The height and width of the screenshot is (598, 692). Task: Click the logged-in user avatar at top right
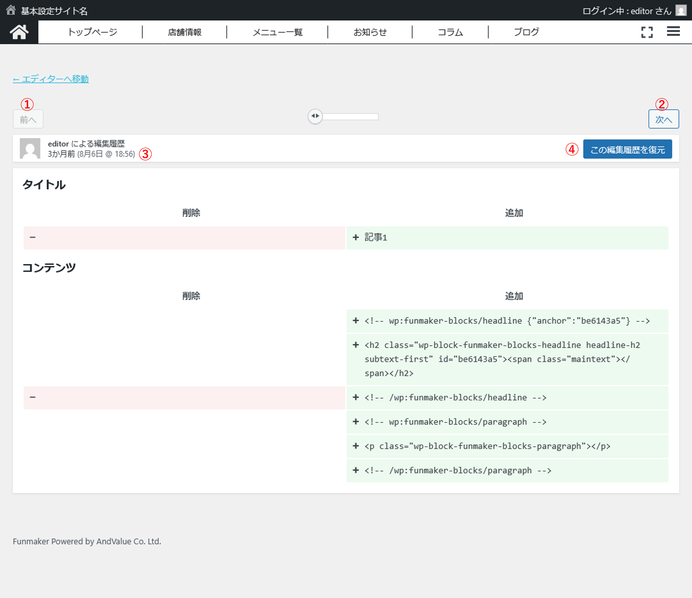(x=681, y=10)
